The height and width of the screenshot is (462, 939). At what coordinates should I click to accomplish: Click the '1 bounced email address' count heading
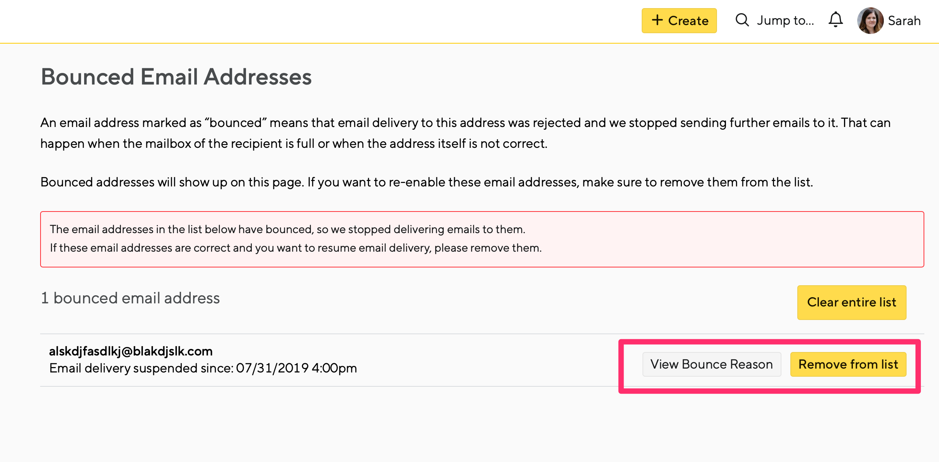point(130,298)
